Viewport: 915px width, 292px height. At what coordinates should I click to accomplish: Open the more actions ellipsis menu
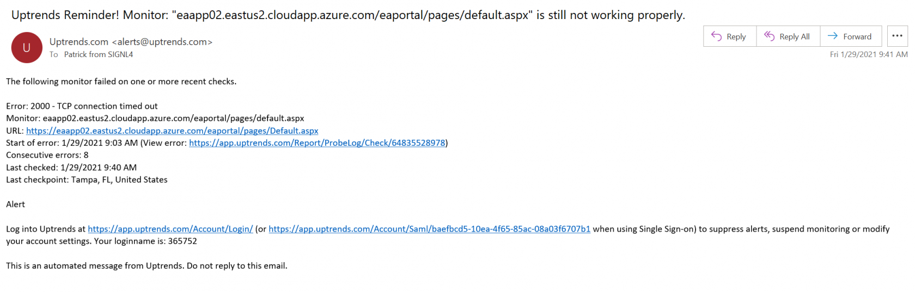click(x=897, y=36)
